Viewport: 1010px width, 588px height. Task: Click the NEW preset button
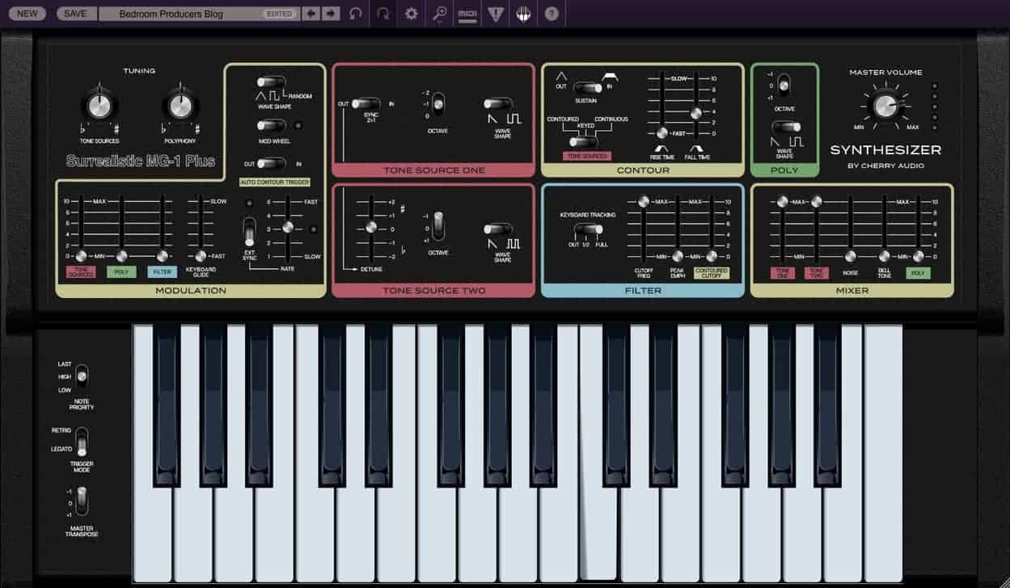tap(27, 14)
